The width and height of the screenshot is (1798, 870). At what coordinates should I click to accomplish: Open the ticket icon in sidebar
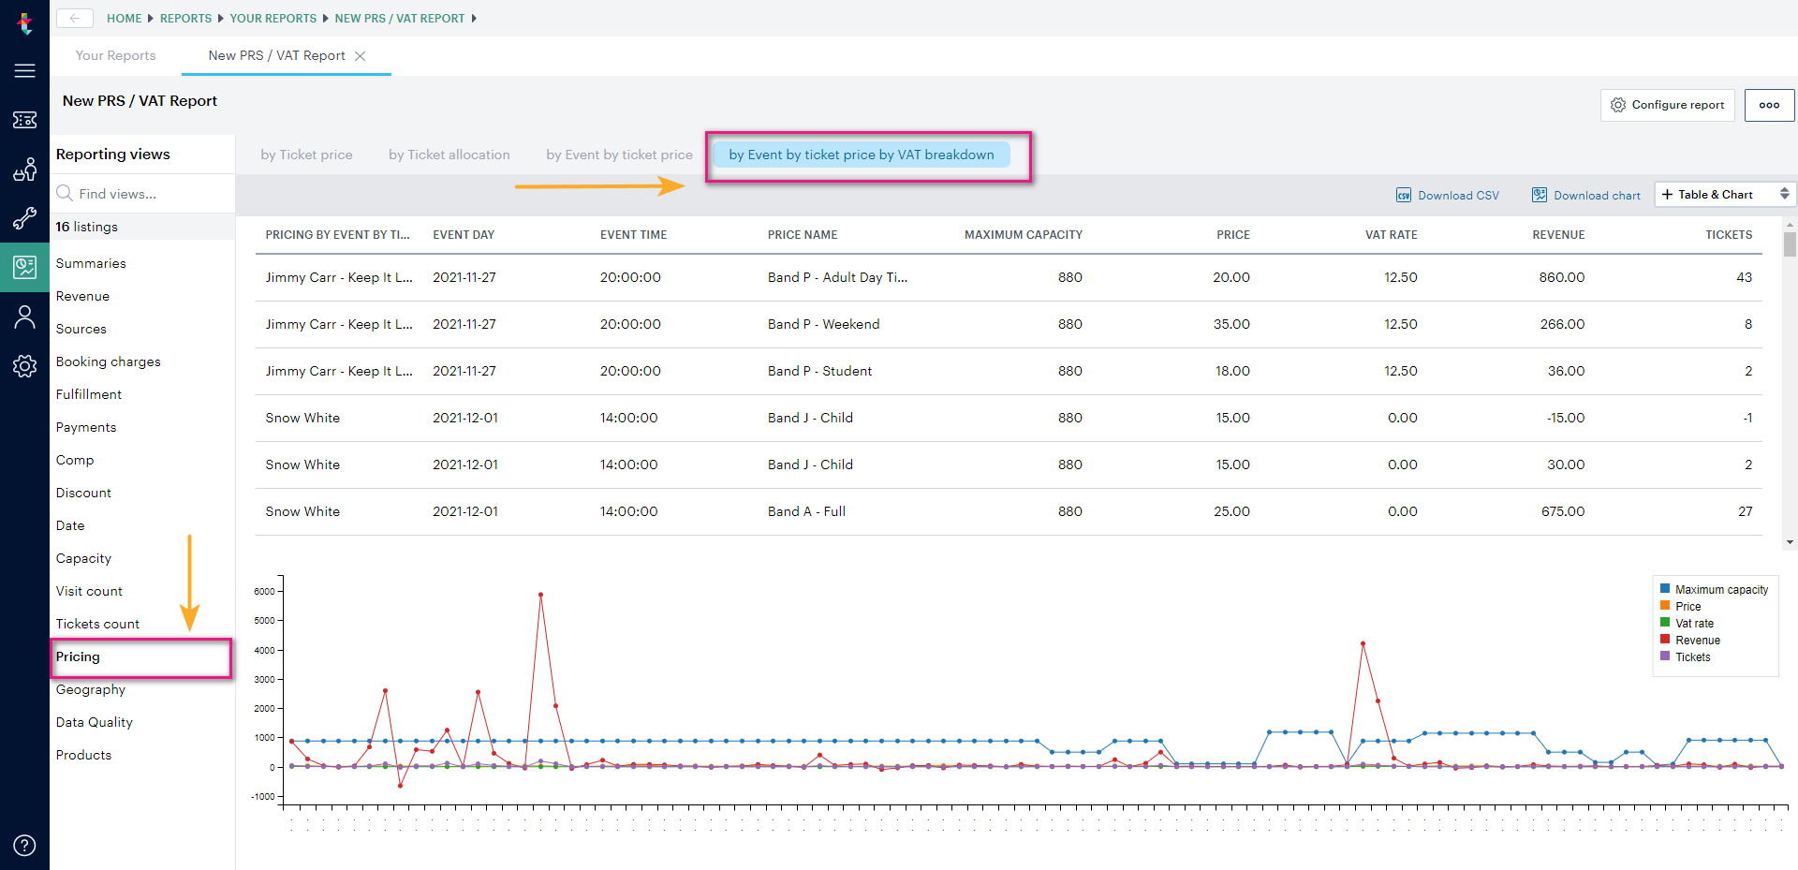(24, 120)
